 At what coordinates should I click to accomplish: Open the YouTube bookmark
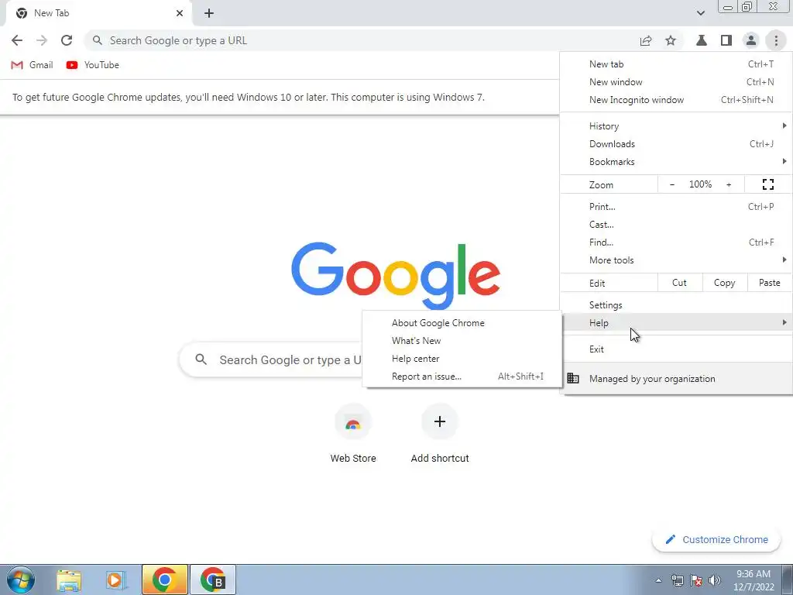pos(93,65)
